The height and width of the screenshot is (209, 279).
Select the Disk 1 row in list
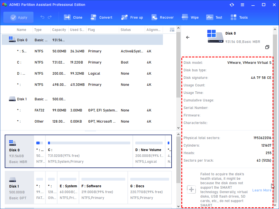coord(82,99)
